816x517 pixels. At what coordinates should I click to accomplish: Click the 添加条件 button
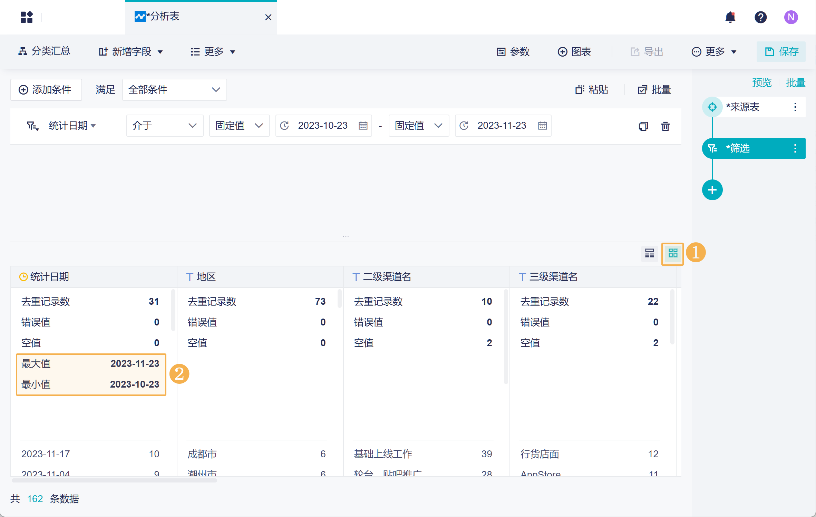point(46,90)
